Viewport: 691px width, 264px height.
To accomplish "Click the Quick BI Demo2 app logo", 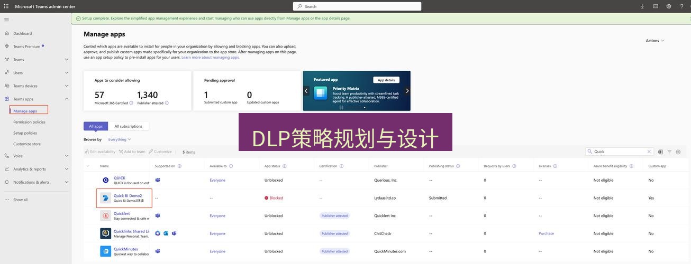I will pyautogui.click(x=105, y=198).
